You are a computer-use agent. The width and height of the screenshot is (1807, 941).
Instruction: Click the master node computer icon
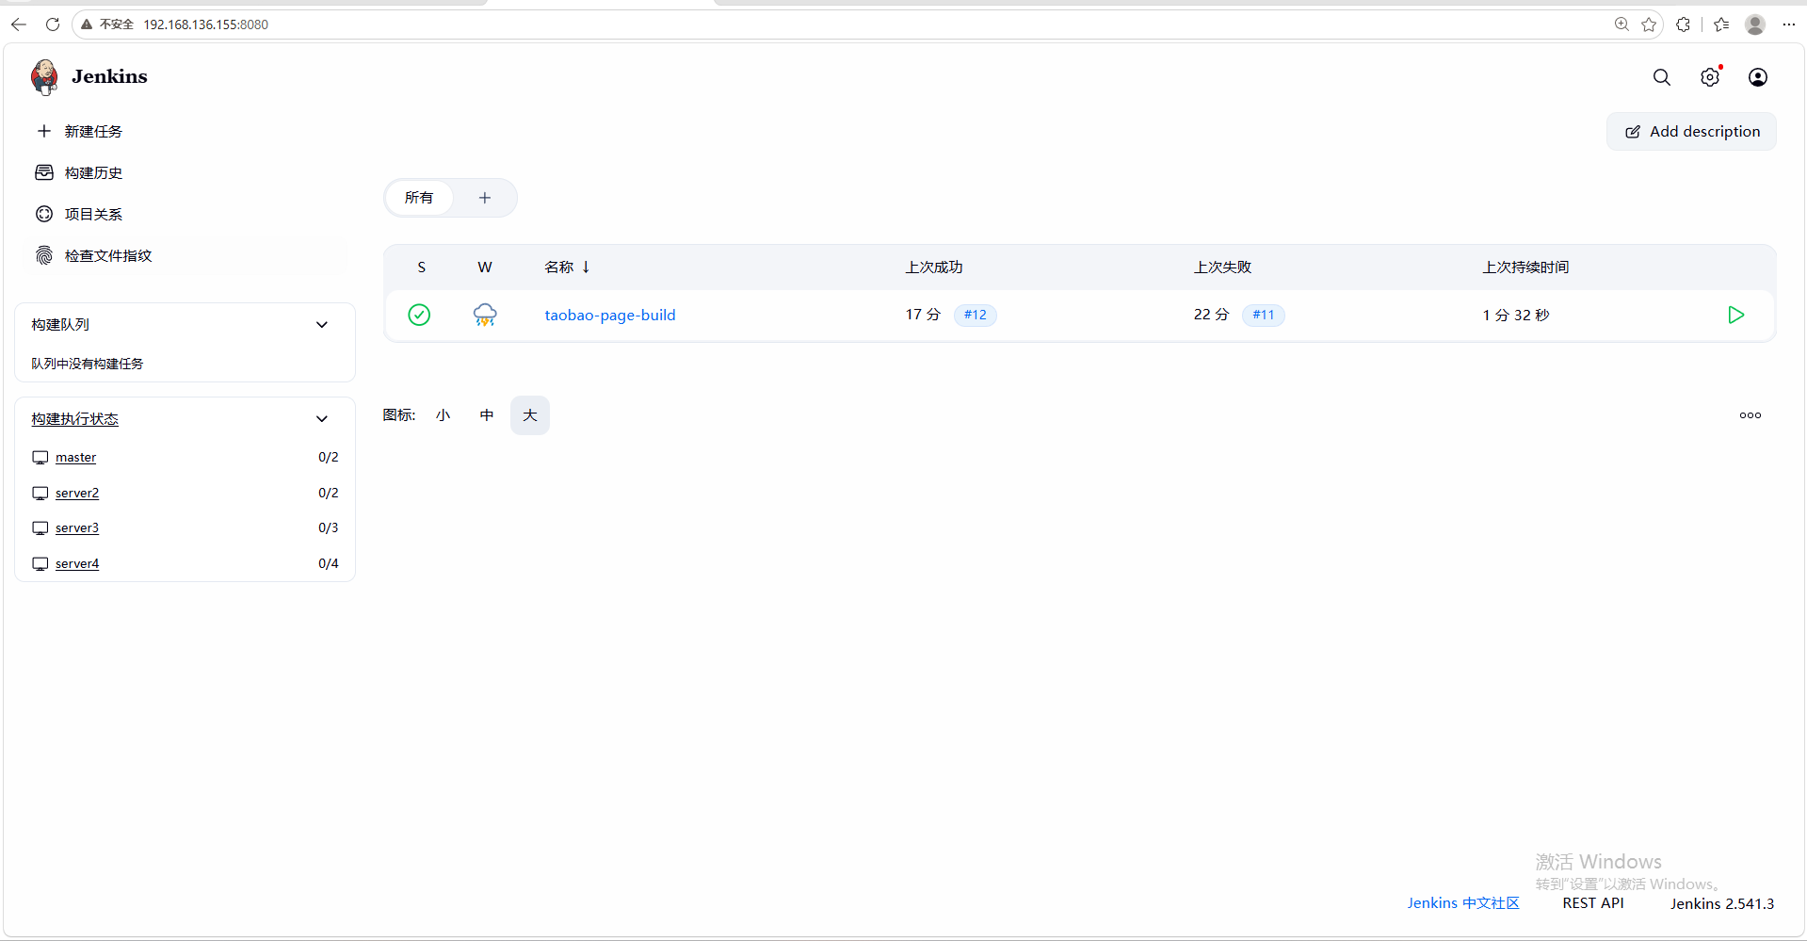coord(40,458)
